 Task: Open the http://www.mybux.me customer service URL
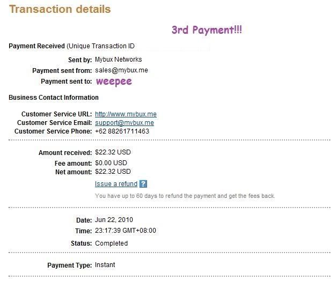point(126,114)
